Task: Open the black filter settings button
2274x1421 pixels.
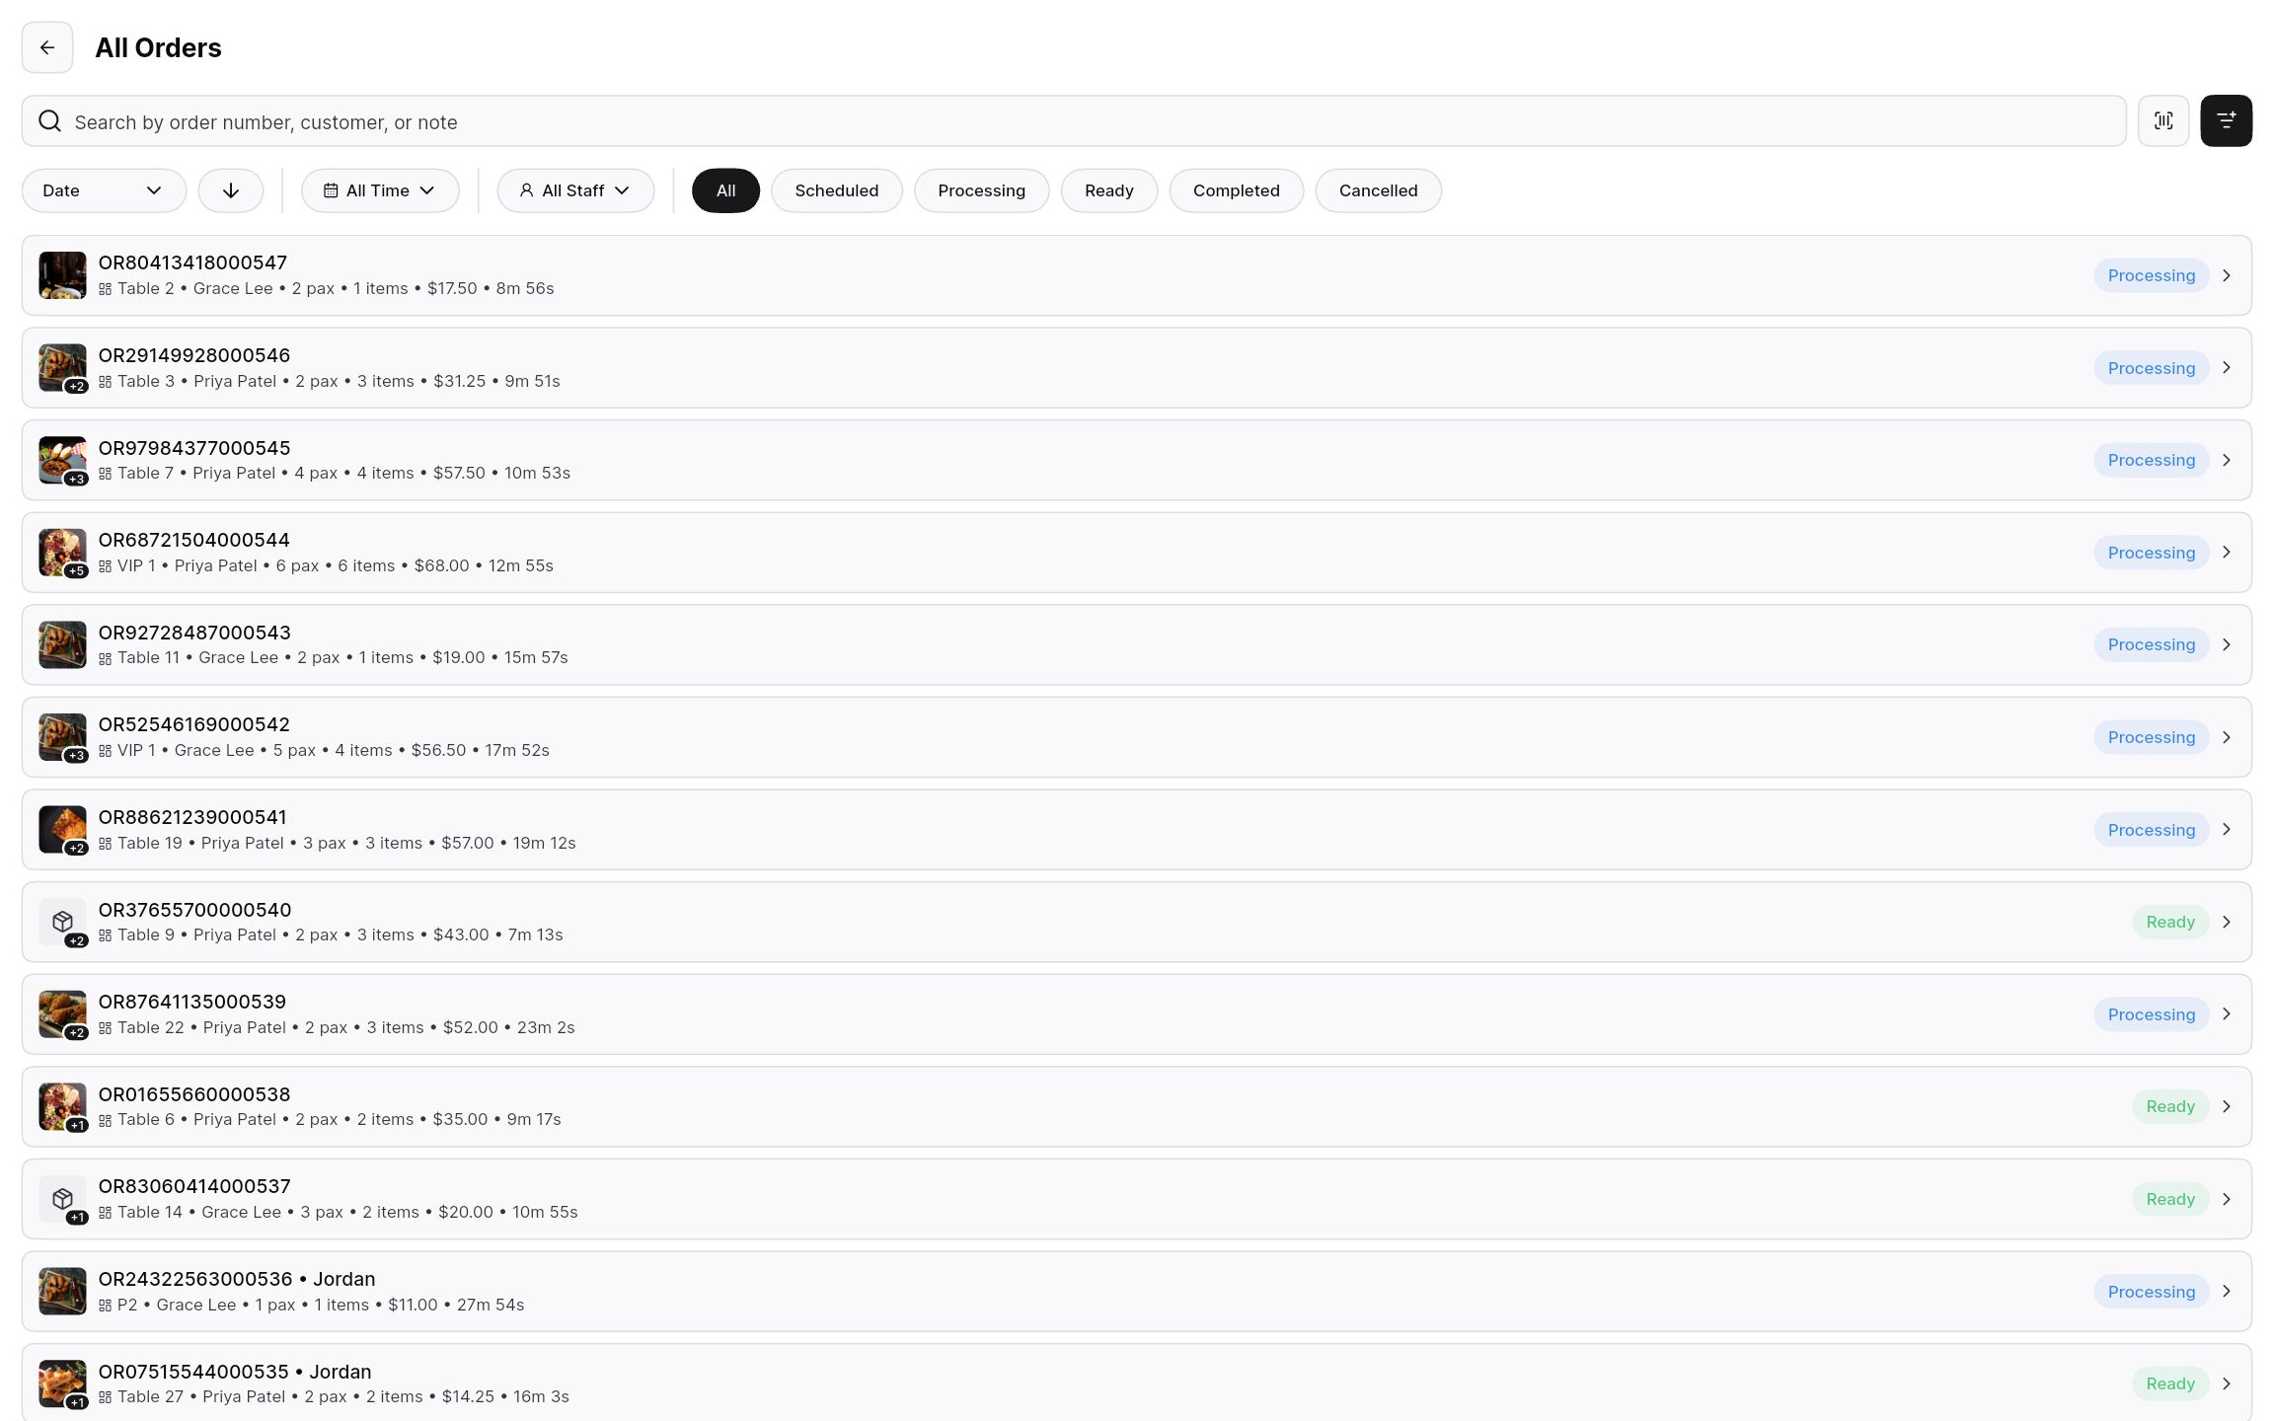Action: click(2227, 120)
